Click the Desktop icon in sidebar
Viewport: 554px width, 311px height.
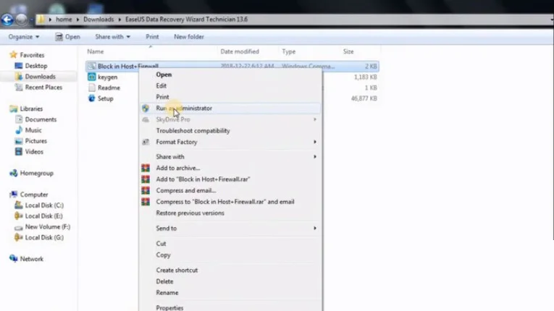click(x=18, y=66)
